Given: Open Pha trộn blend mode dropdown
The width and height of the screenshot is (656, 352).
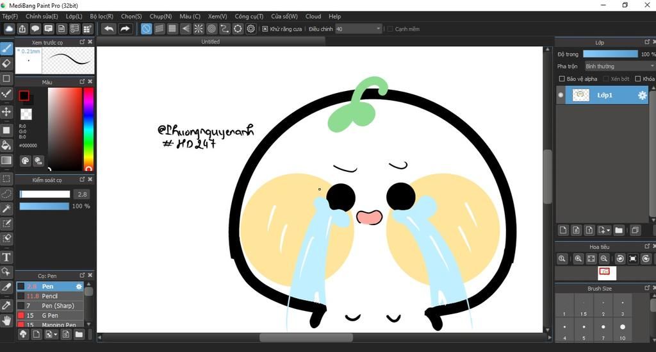Looking at the screenshot, I should [x=619, y=66].
